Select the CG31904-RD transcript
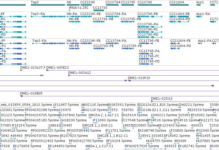Viewport: 219px width, 150px height. [179, 22]
